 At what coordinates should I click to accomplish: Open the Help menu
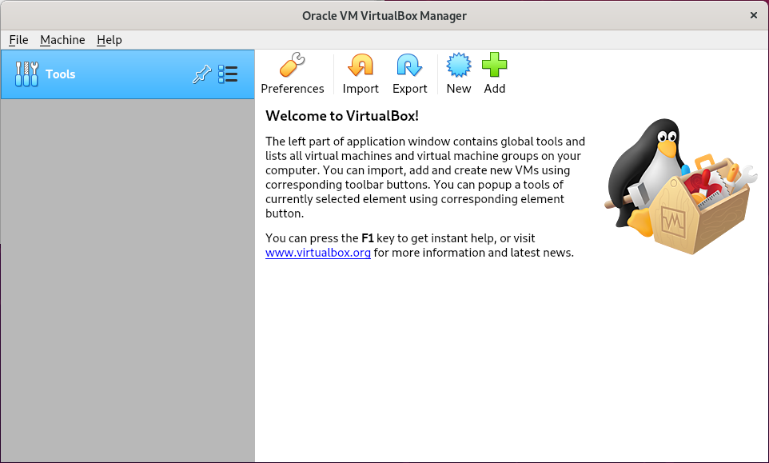[x=110, y=40]
